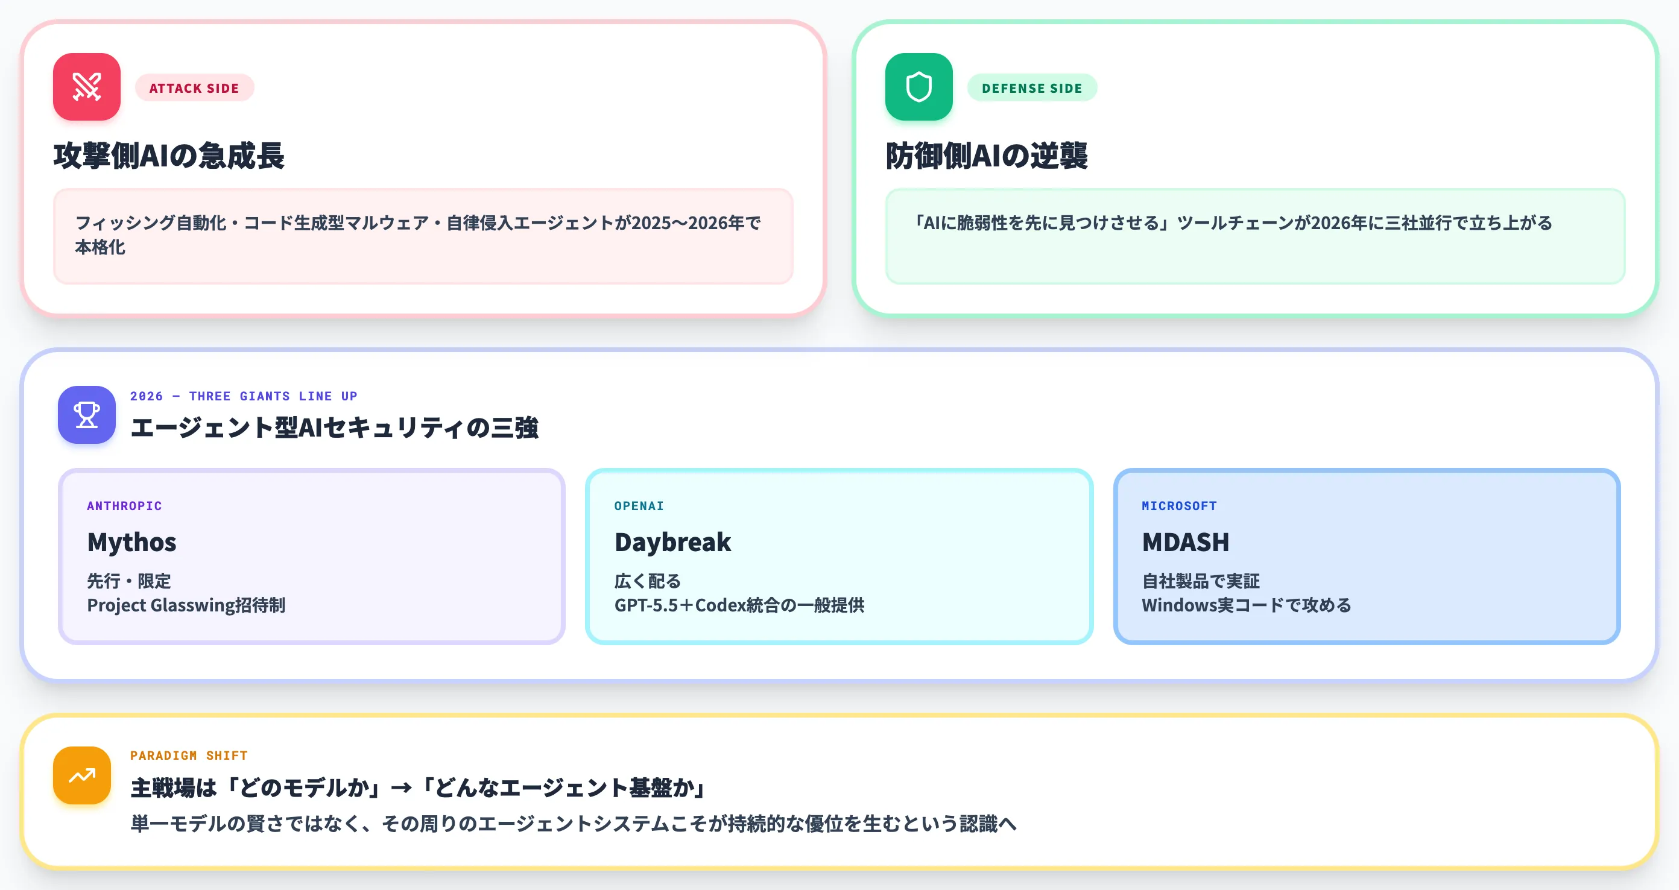This screenshot has width=1679, height=890.
Task: Click the OPENAI label
Action: click(x=639, y=505)
